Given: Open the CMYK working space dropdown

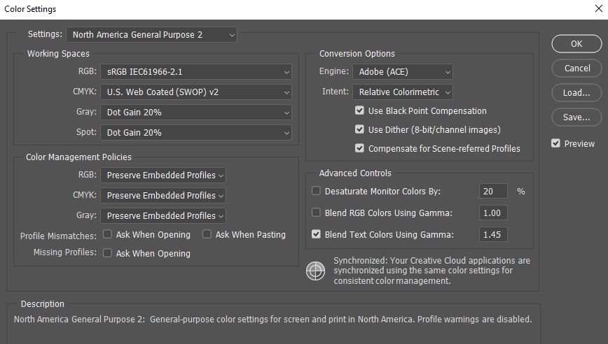Looking at the screenshot, I should tap(195, 92).
